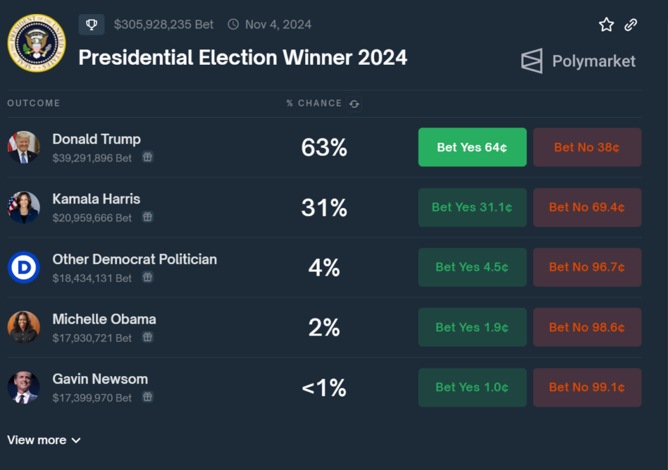Screen dimensions: 668x470
Task: Click Bet Yes 64¢ for Donald Trump
Action: point(472,147)
